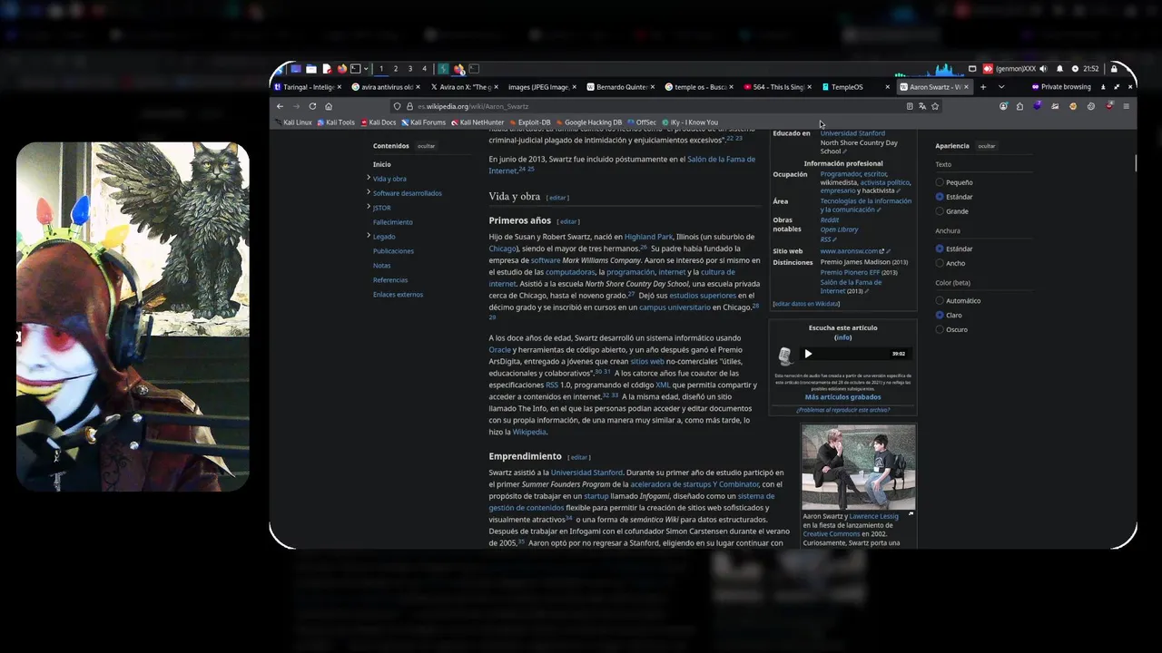The image size is (1162, 653).
Task: Select Grande text size
Action: (x=940, y=211)
